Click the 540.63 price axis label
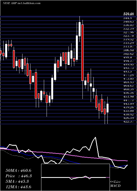Image resolution: width=137 pixels, height=191 pixels. pos(129,22)
